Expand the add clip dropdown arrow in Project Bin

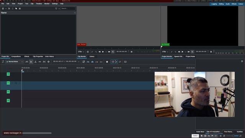(6, 8)
